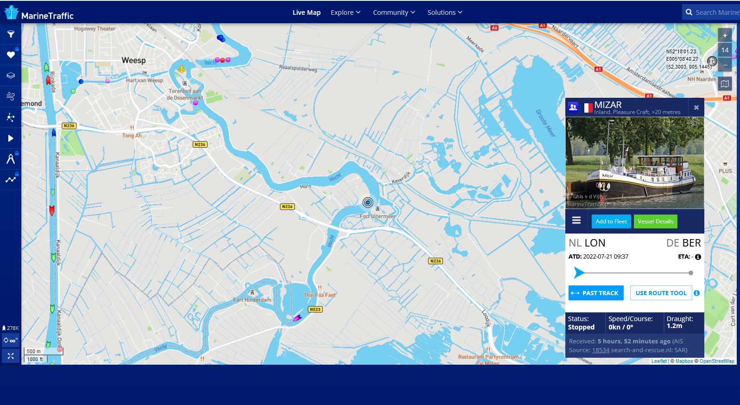
Task: Zoom out the map with minus button
Action: click(x=725, y=65)
